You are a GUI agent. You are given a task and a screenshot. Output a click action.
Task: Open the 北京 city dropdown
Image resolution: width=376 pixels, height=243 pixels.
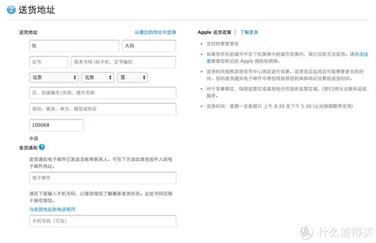click(x=98, y=78)
